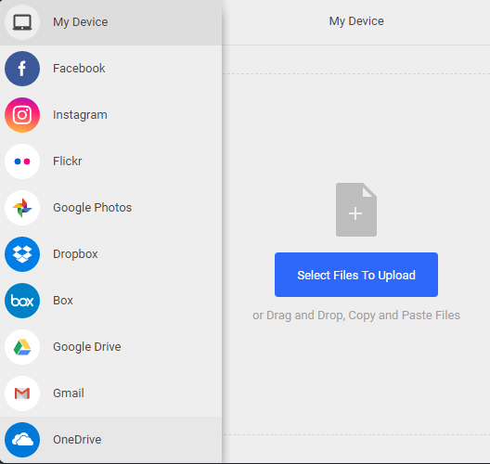
Task: Choose the Flickr dots icon
Action: [22, 161]
